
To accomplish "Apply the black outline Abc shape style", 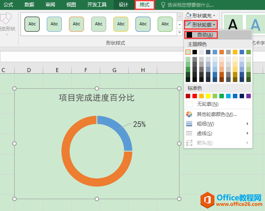I will click(x=32, y=24).
